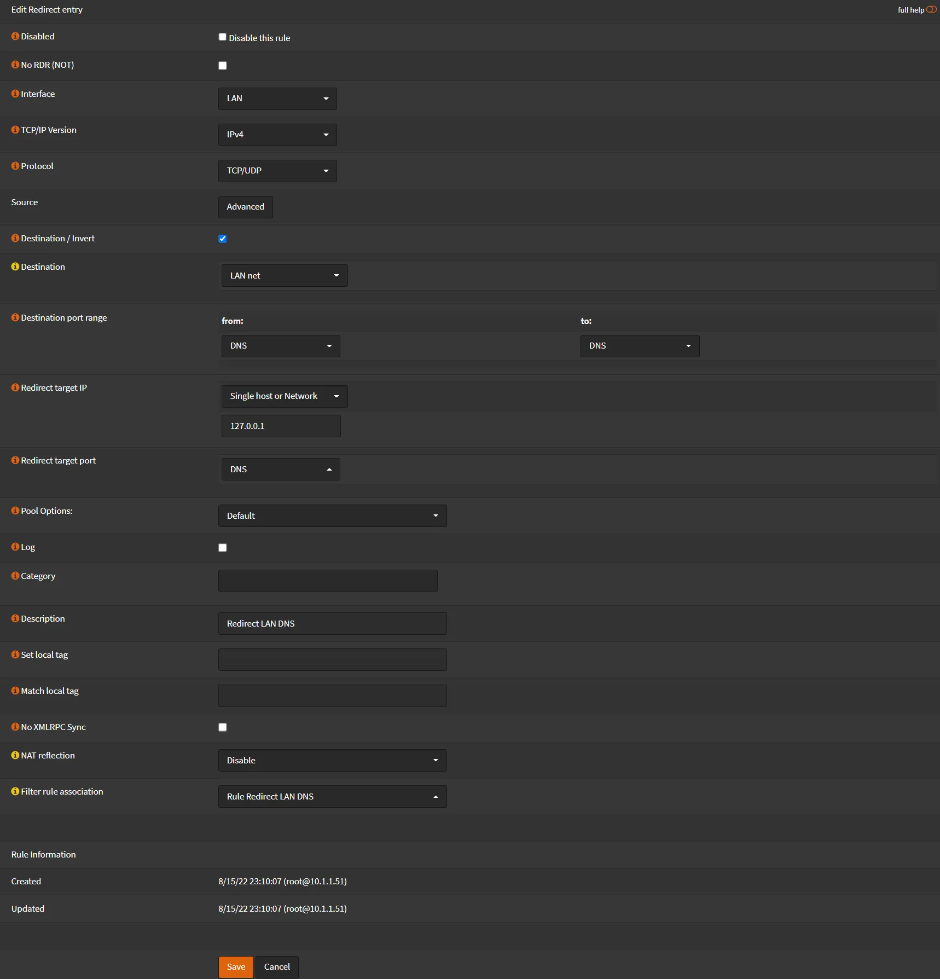
Task: Uncheck the Destination / Invert checkbox
Action: [223, 239]
